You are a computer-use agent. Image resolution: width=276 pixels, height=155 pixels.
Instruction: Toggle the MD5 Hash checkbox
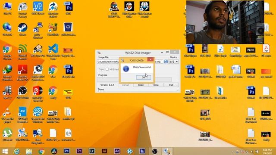[107, 69]
